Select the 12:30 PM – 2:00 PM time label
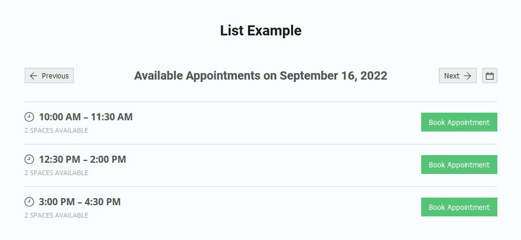This screenshot has height=240, width=521. point(82,159)
